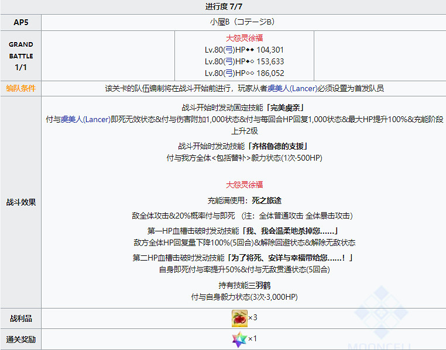Open the red 大怨灵徐福 link in 战斗效果 section
446x350 pixels.
[244, 185]
